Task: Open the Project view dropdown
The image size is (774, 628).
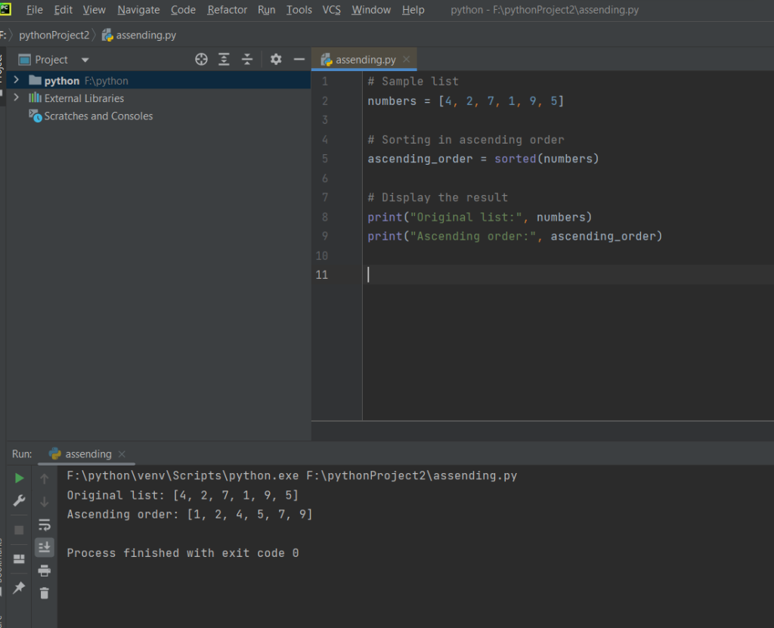Action: click(85, 60)
